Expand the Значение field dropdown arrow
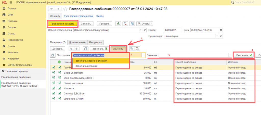Image resolution: width=261 pixels, height=115 pixels. [230, 55]
